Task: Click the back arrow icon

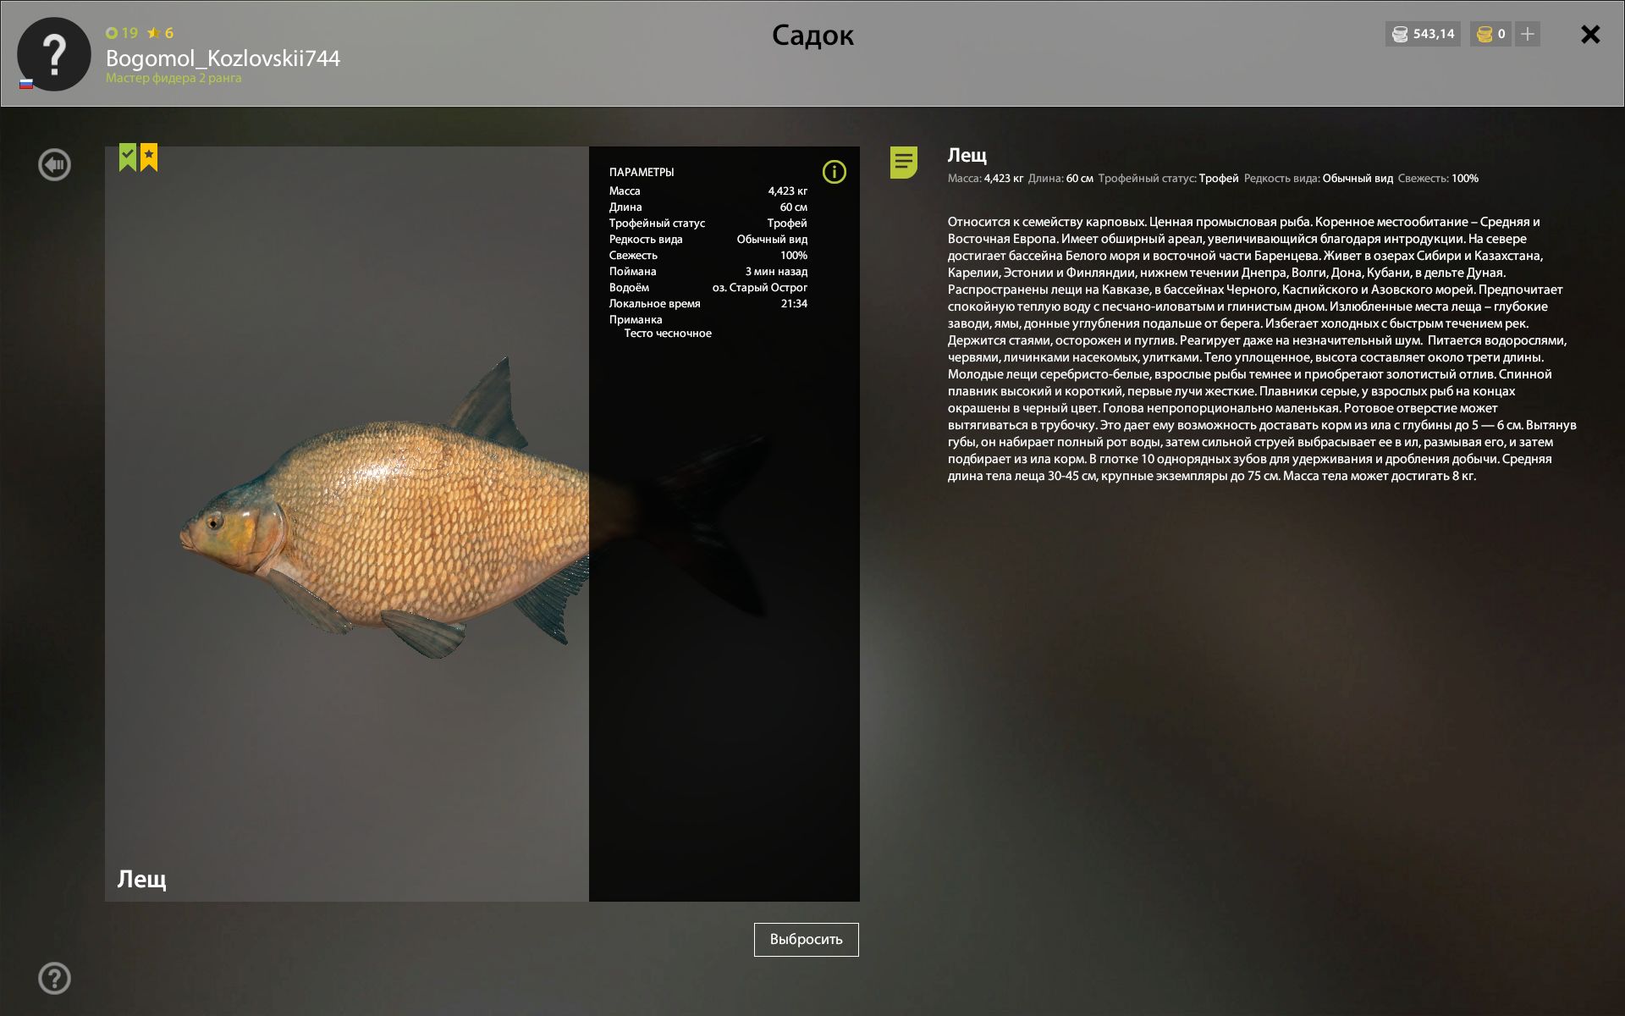Action: click(x=55, y=164)
